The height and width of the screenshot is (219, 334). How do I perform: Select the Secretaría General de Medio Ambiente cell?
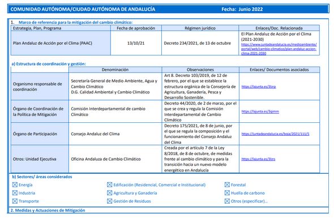coord(115,87)
